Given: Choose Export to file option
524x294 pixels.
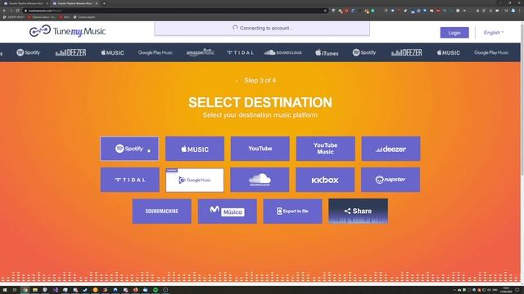Looking at the screenshot, I should click(293, 212).
